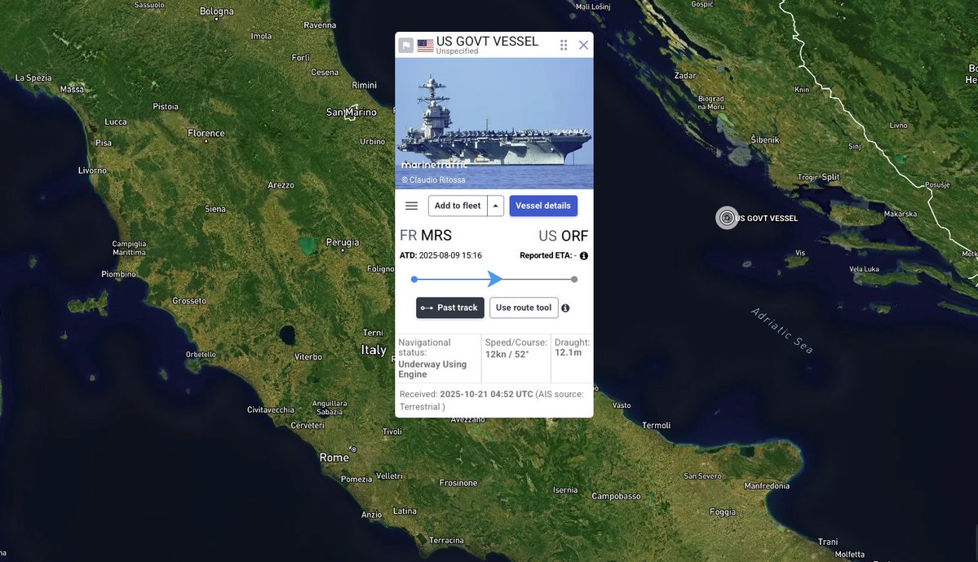Screen dimensions: 978x562
Task: Click the Claudio Ritossa photo credit
Action: click(433, 179)
